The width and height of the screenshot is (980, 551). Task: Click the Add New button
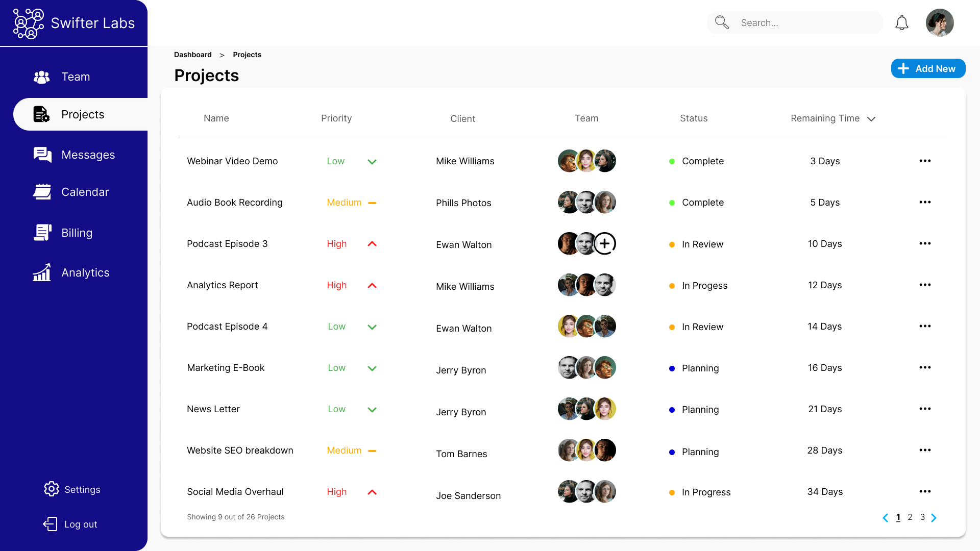pos(927,69)
